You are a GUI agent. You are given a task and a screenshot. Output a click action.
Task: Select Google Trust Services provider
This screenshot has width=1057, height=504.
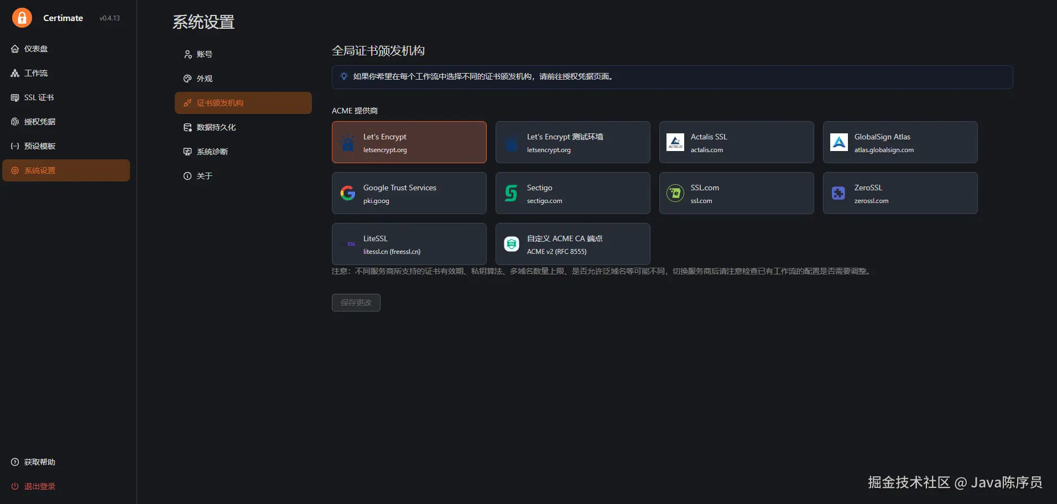[x=409, y=193]
